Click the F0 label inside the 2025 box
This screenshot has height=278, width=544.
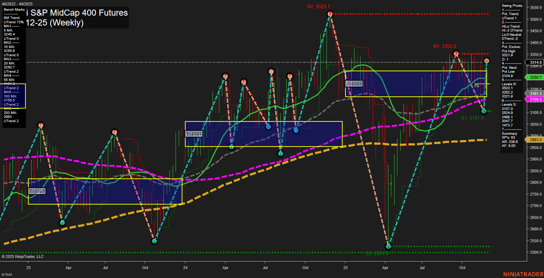click(477, 86)
